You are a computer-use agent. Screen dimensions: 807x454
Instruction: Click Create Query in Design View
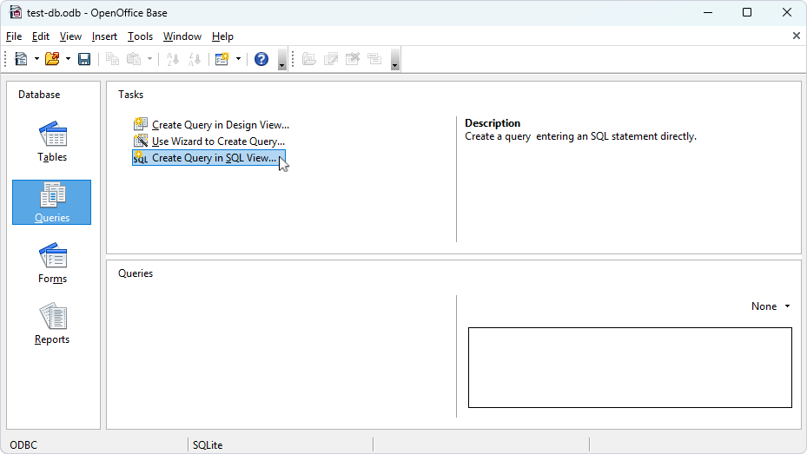pyautogui.click(x=221, y=125)
